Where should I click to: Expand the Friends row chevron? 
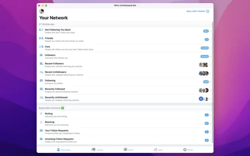[211, 39]
